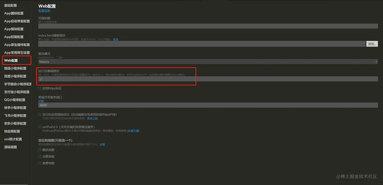Select 飞书小程序配置
The height and width of the screenshot is (185, 383).
coord(15,115)
